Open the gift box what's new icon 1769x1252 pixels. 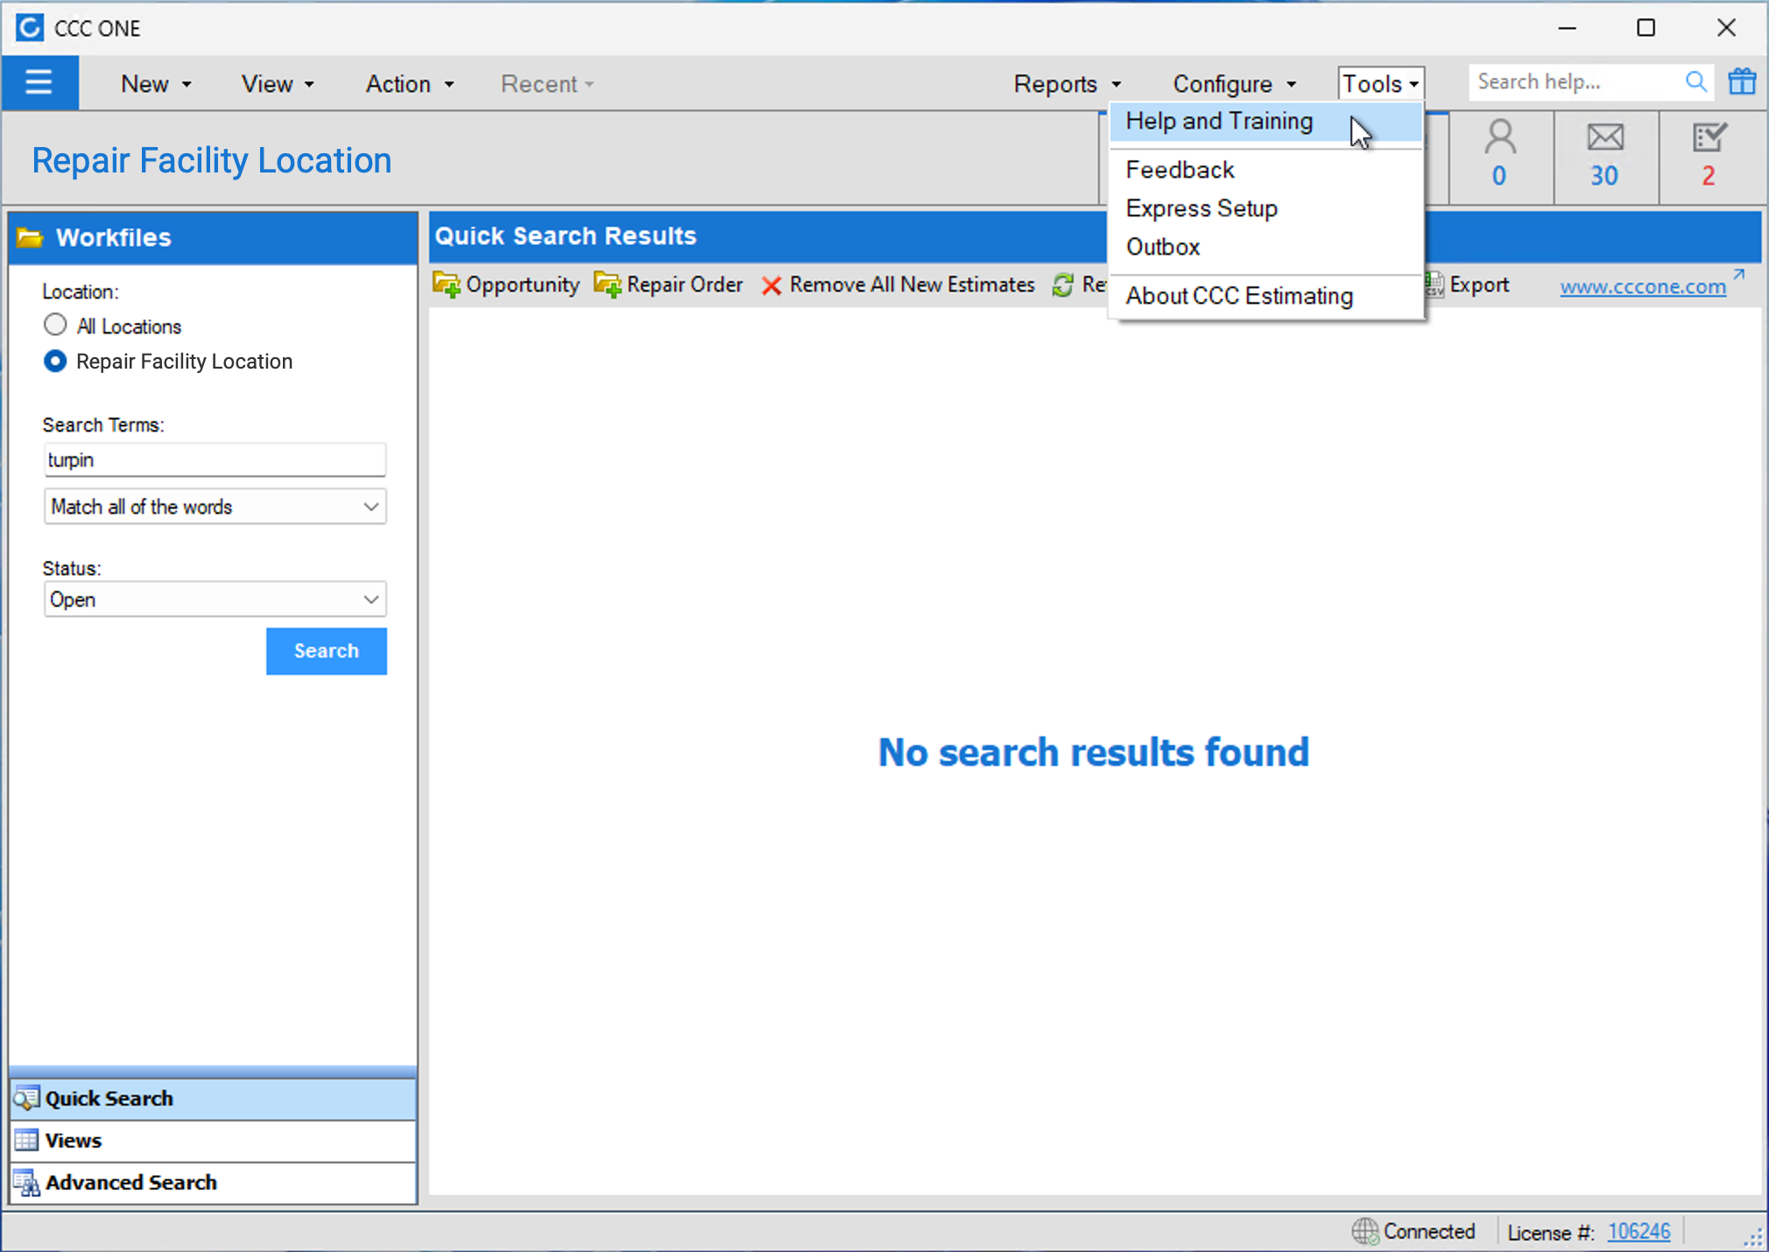[1742, 82]
